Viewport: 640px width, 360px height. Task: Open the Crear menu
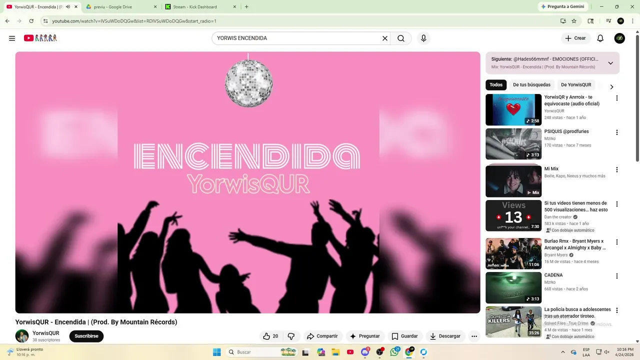pyautogui.click(x=575, y=38)
